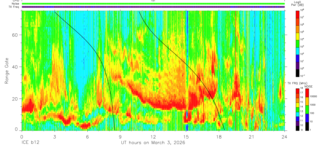Select the 18 tick label on the UT hours axis
The image size is (320, 148).
[219, 137]
